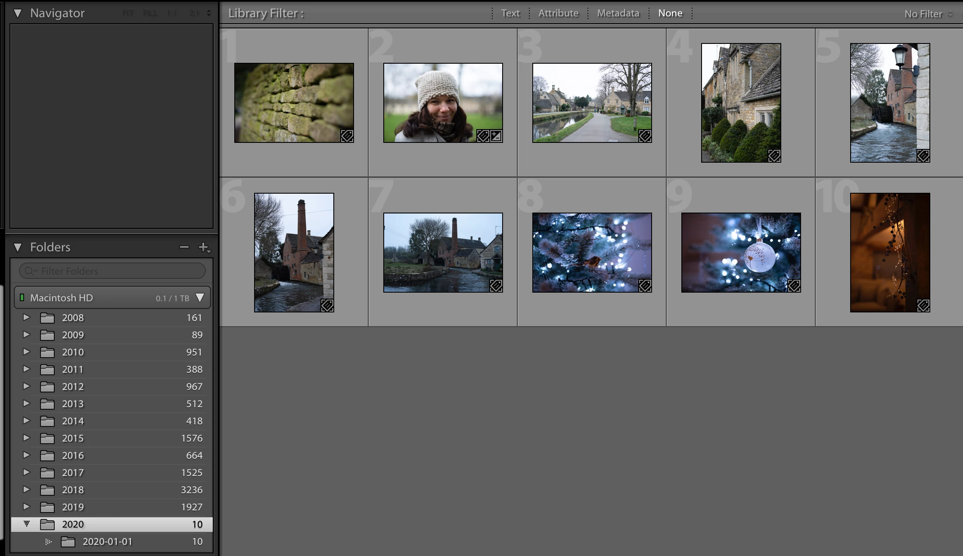The image size is (963, 556).
Task: Select the 2020-01-01 subfolder
Action: coord(107,541)
